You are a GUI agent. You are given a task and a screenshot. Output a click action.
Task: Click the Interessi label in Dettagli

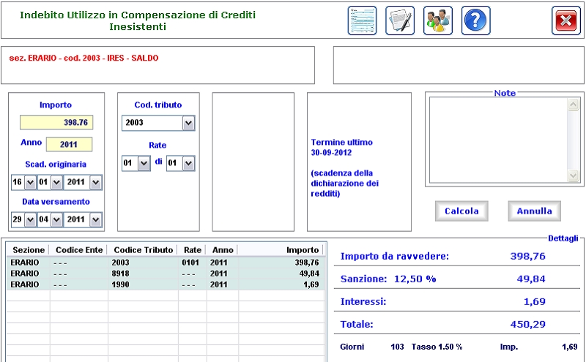363,301
